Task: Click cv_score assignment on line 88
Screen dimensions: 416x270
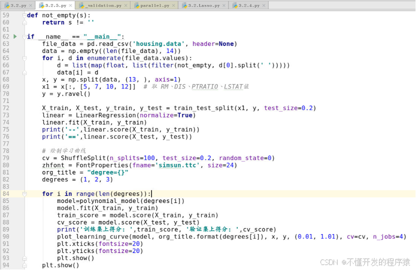Action: pyautogui.click(x=128, y=222)
